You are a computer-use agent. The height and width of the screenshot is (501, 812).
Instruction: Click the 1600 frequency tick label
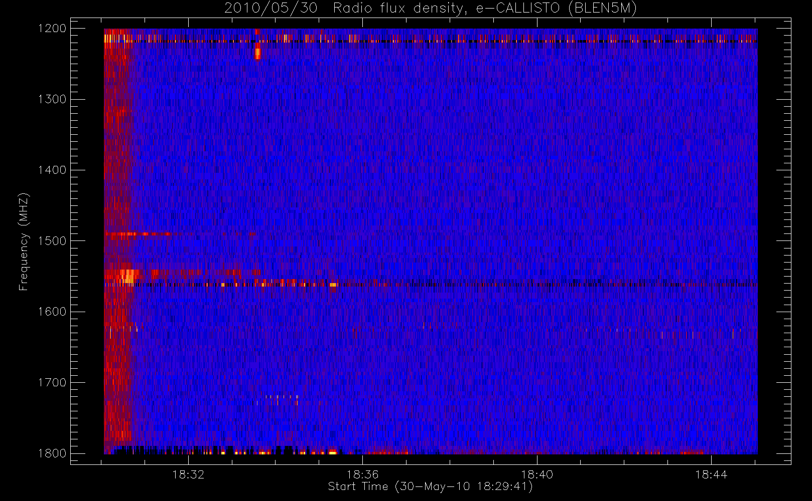coord(52,312)
